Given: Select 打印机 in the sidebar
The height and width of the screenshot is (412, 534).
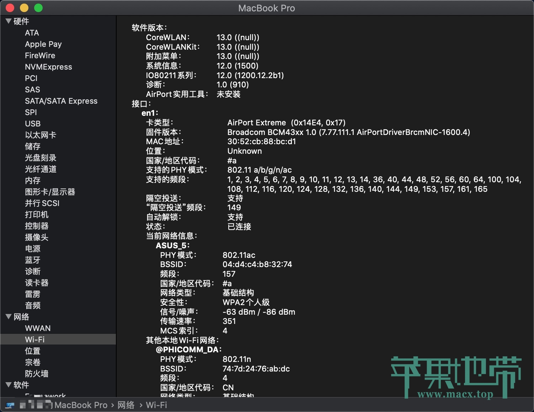Looking at the screenshot, I should [x=37, y=215].
